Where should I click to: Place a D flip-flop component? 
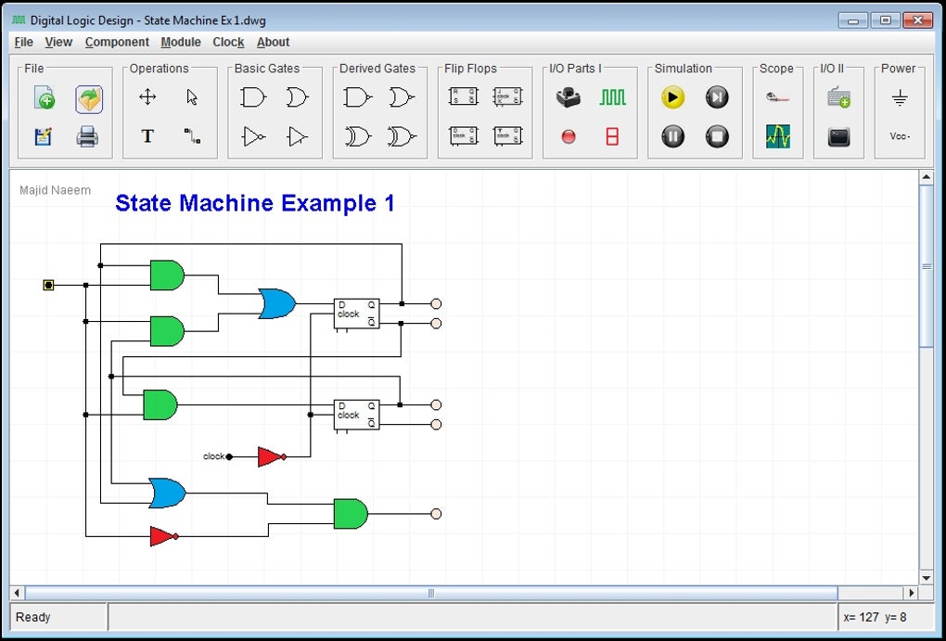click(x=462, y=135)
